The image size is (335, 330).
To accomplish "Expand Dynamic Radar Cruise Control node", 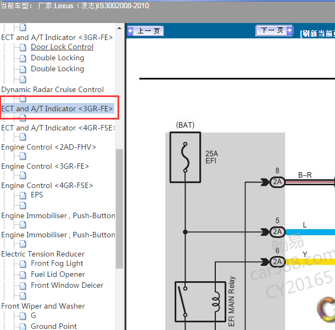I will point(52,89).
